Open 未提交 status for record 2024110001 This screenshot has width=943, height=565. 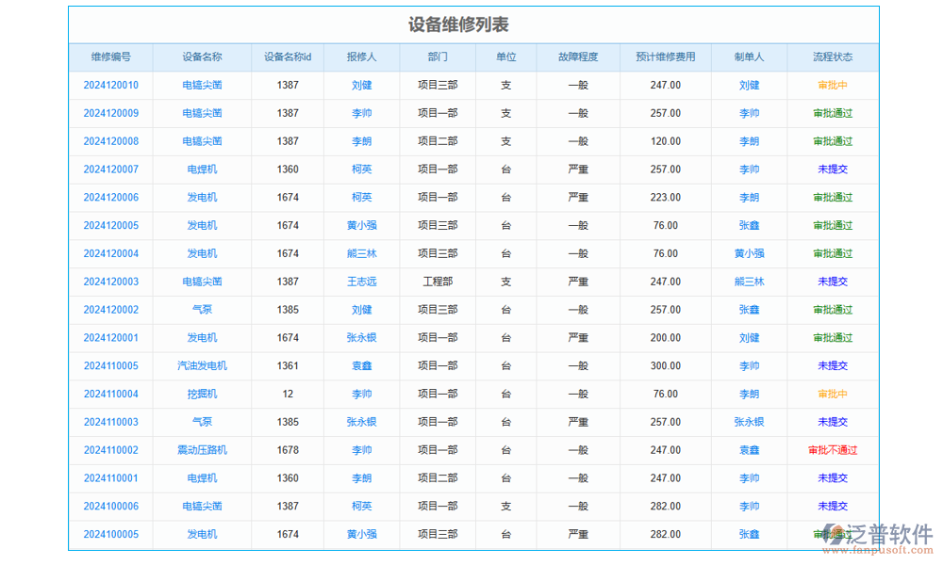(834, 478)
